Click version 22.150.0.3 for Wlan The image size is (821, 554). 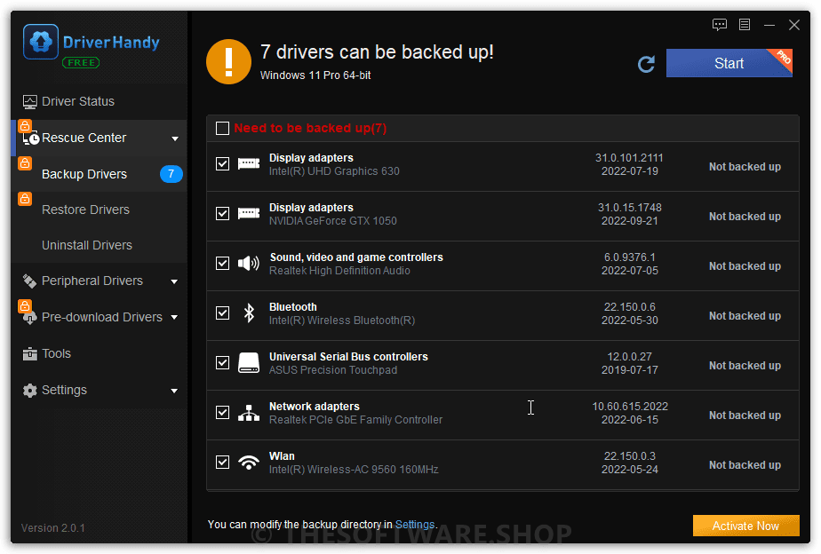coord(629,456)
